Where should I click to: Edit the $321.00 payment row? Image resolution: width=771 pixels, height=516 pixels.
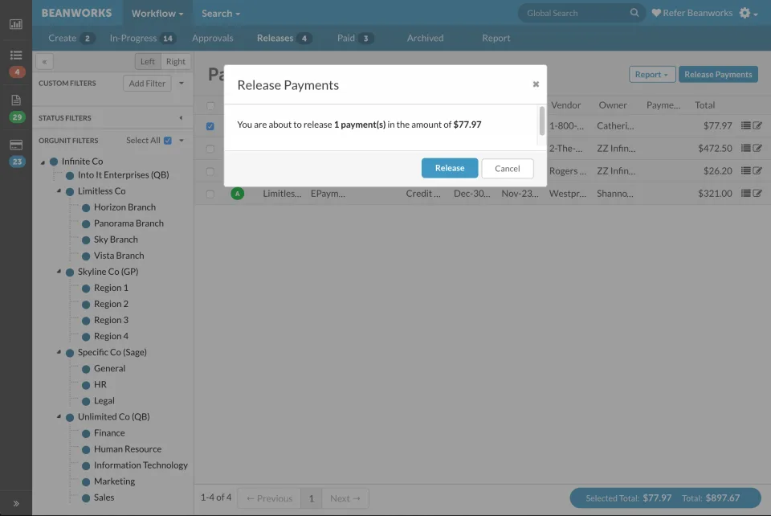tap(757, 194)
